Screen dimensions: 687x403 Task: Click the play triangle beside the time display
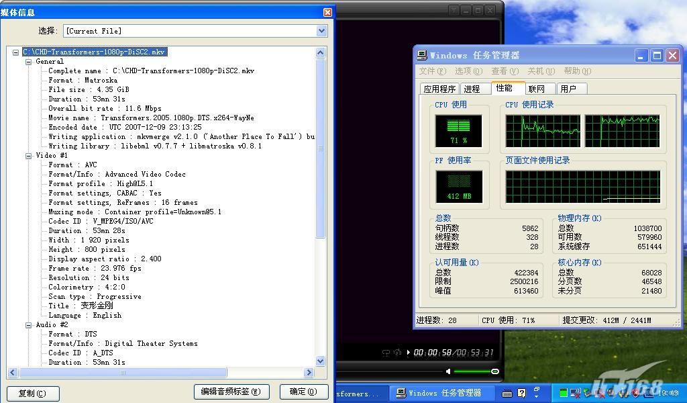(409, 352)
